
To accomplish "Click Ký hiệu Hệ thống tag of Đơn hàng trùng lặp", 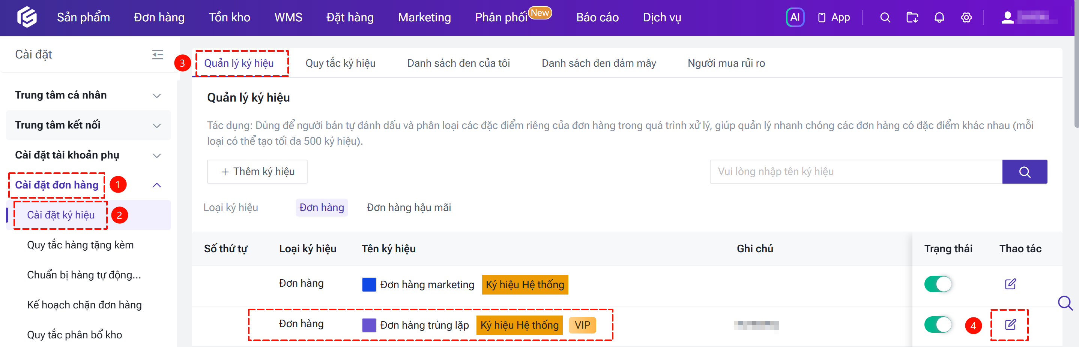I will point(519,325).
